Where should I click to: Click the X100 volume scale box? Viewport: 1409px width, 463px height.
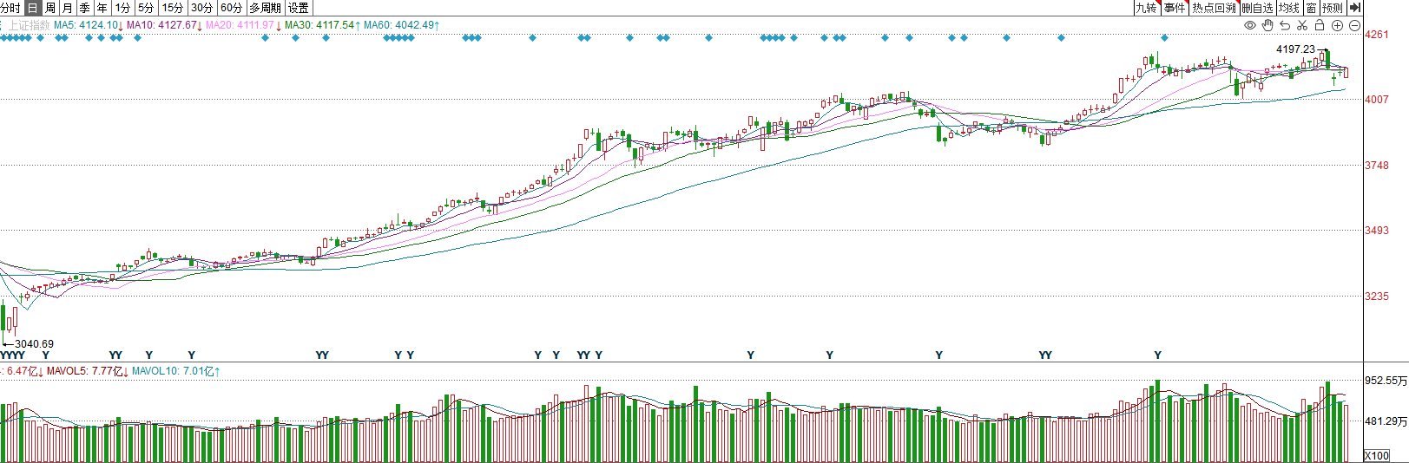click(1377, 455)
